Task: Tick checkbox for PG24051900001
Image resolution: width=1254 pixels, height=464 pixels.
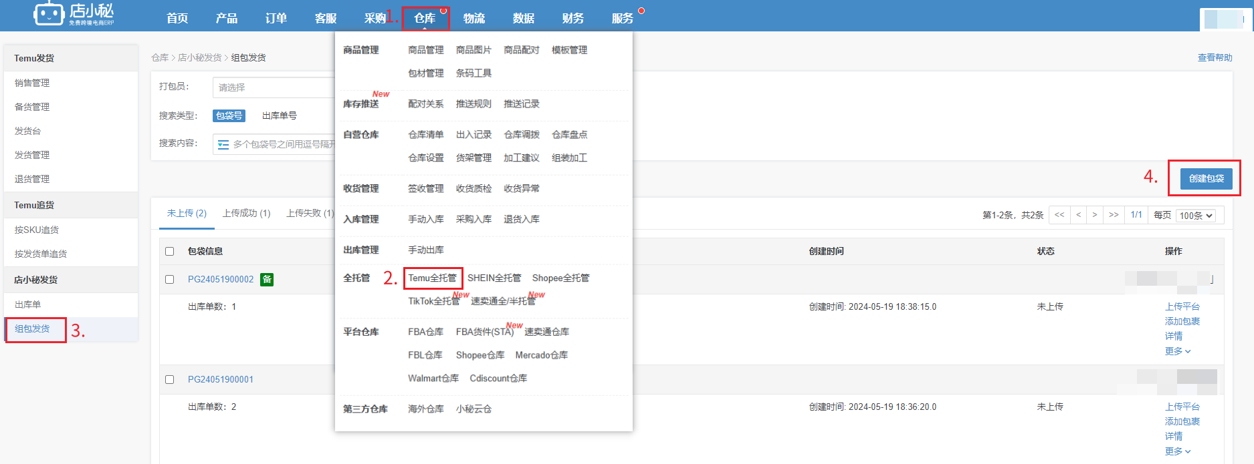Action: [170, 380]
